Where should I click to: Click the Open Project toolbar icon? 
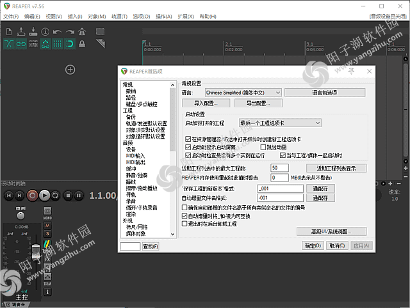21,31
